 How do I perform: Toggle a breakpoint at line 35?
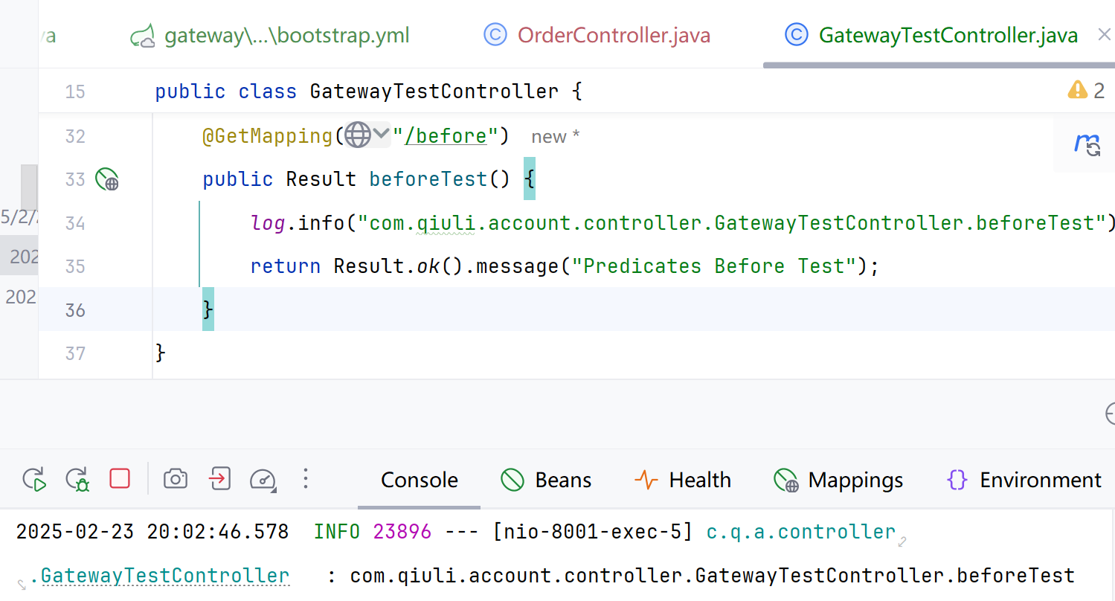pos(75,266)
